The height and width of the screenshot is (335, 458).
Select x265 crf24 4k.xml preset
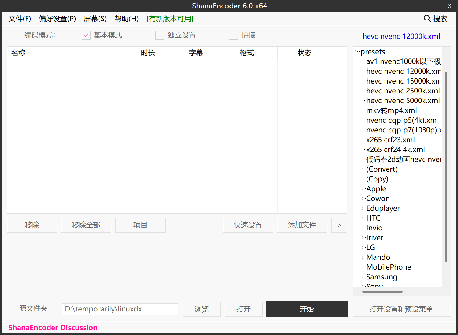click(x=396, y=150)
